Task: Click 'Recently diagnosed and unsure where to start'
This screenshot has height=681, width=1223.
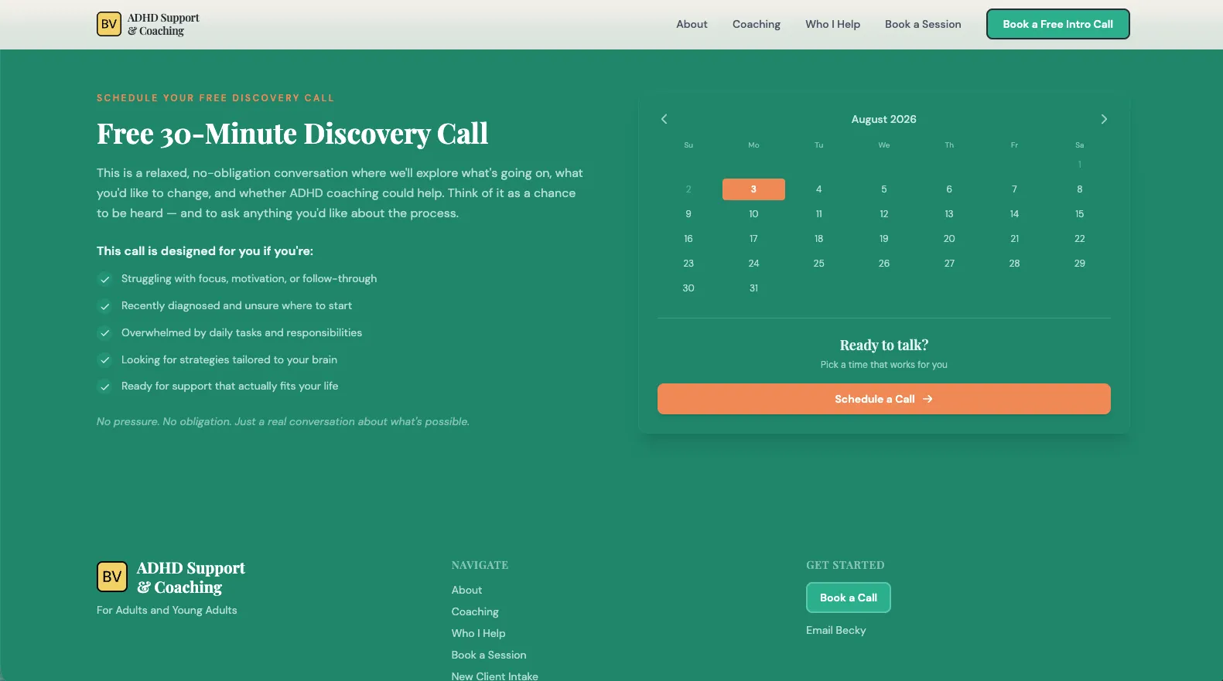Action: [237, 305]
